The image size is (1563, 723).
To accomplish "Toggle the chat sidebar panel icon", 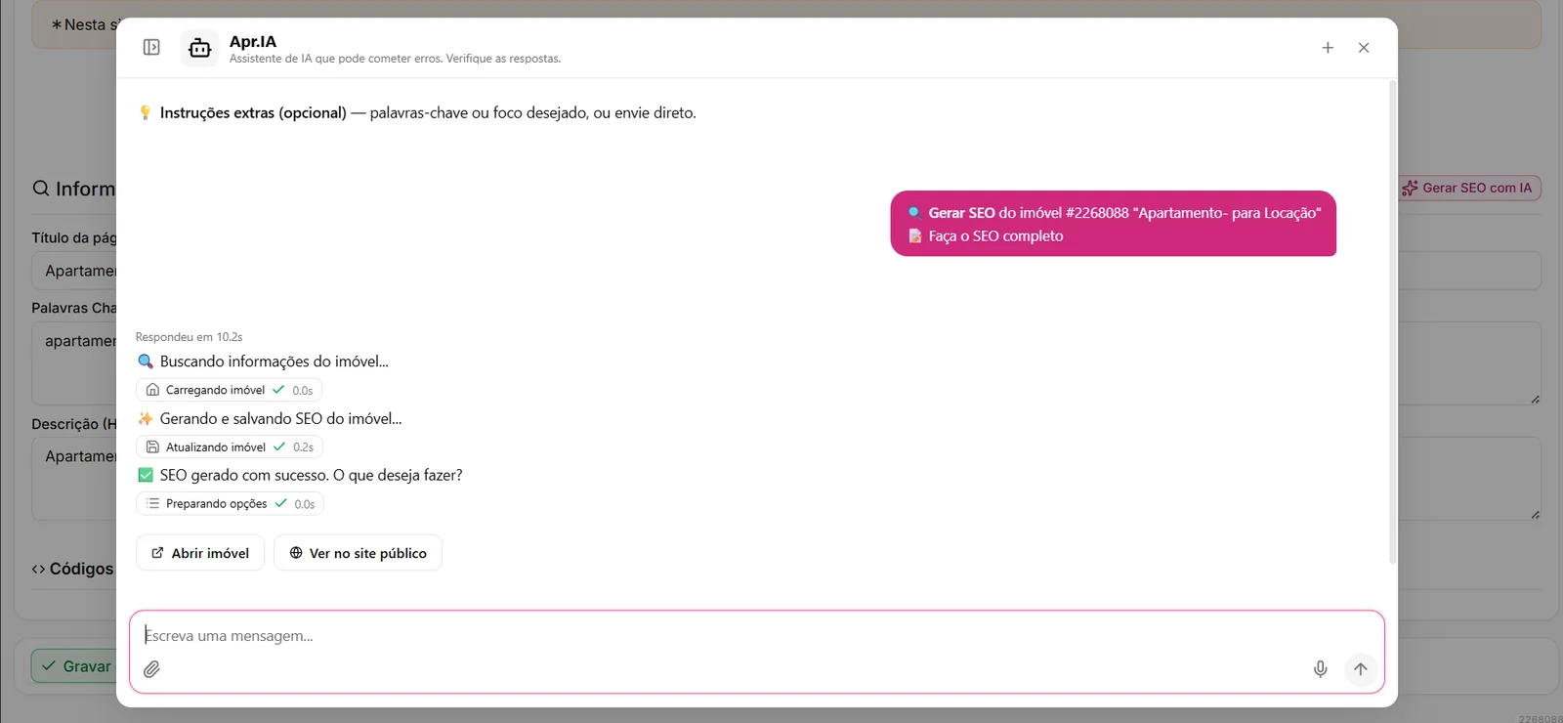I will [x=151, y=47].
